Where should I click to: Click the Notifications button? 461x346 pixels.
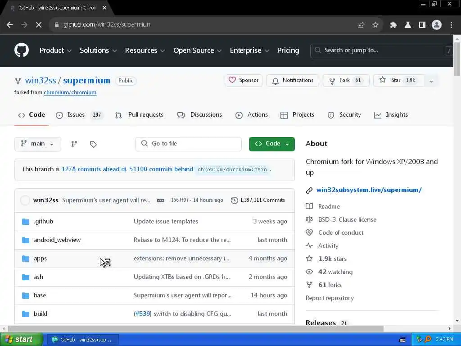pyautogui.click(x=292, y=80)
